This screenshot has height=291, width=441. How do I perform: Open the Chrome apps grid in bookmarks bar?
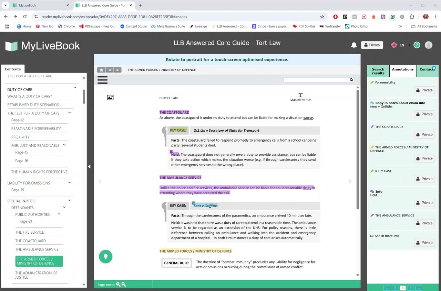coord(7,26)
